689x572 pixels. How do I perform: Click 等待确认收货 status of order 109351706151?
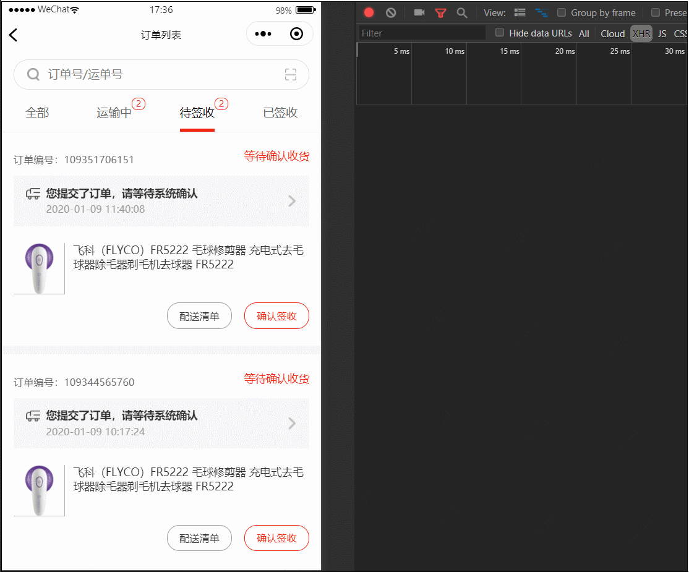[x=277, y=156]
